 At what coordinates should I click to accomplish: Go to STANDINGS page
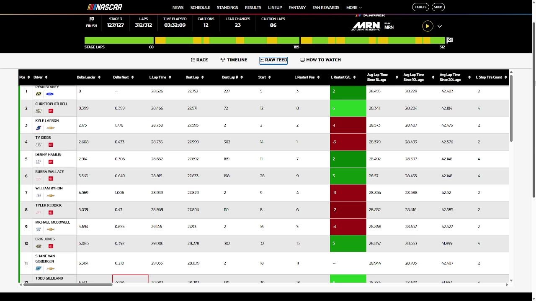click(x=227, y=8)
